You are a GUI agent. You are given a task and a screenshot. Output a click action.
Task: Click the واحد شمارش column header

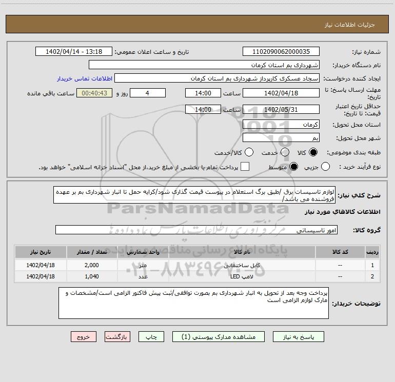coord(143,252)
